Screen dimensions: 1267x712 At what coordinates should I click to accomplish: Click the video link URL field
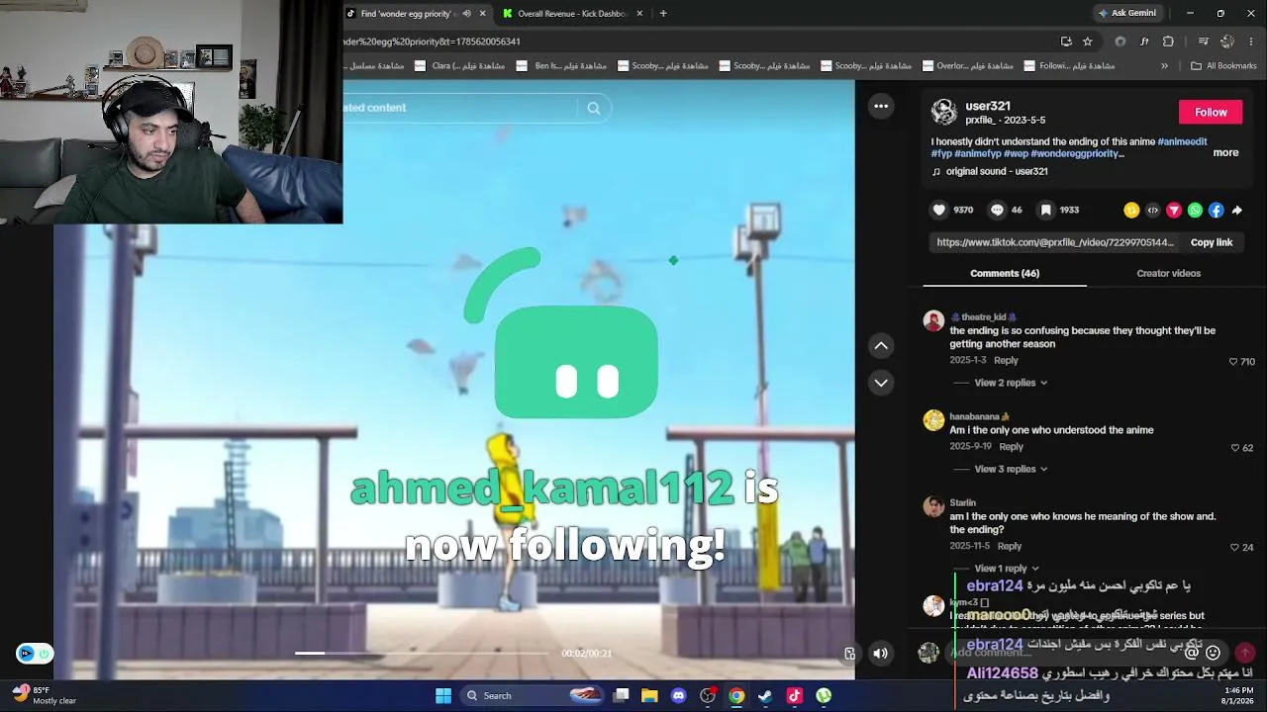pos(1055,242)
